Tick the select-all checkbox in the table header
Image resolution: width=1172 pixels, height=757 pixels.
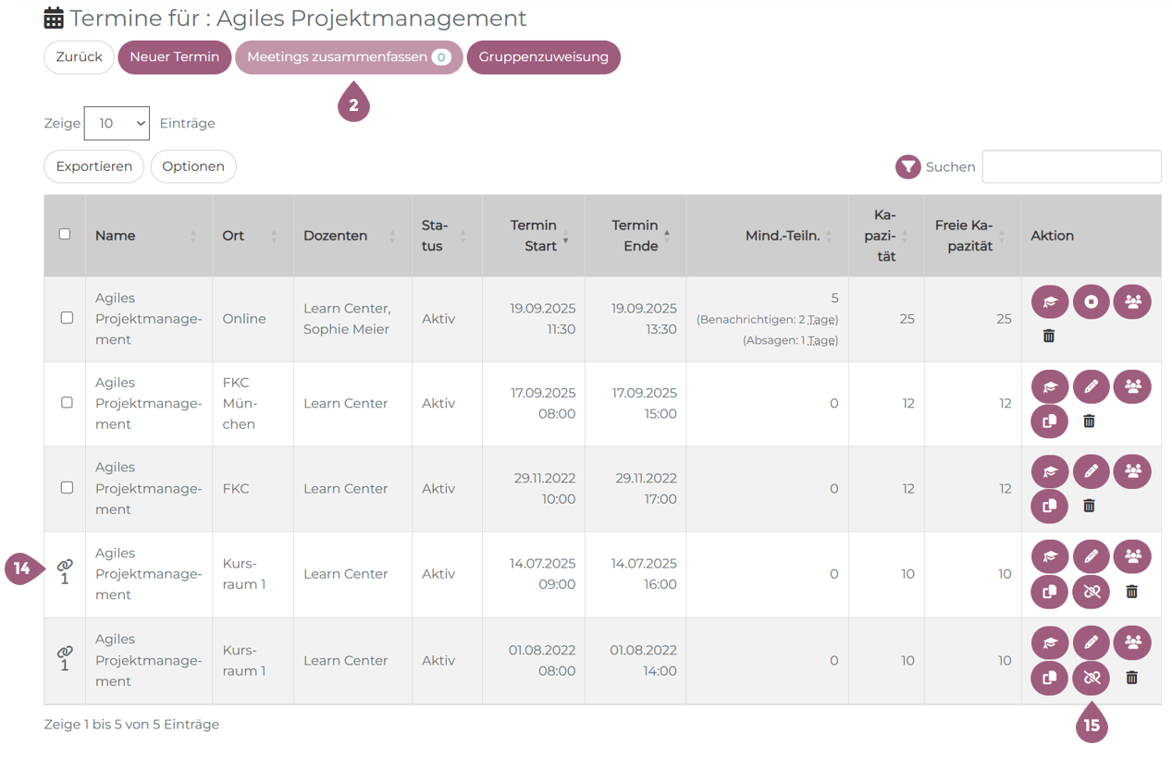[x=65, y=234]
